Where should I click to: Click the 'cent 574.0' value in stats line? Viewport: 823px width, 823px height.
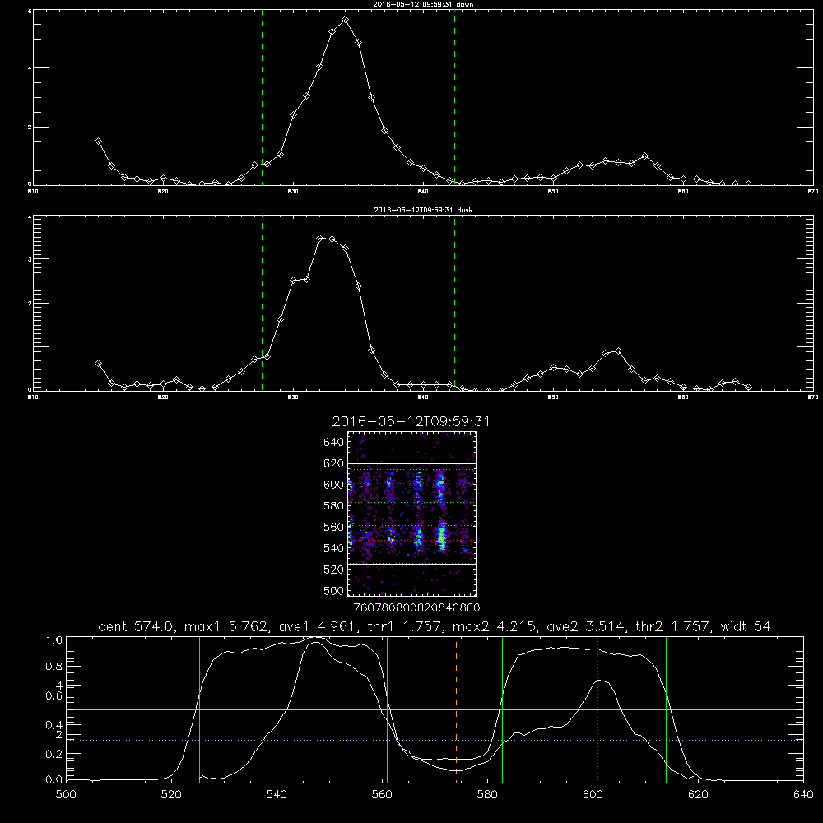pos(137,626)
